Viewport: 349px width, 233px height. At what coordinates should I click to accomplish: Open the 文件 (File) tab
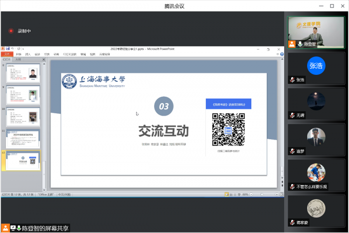tap(7, 54)
